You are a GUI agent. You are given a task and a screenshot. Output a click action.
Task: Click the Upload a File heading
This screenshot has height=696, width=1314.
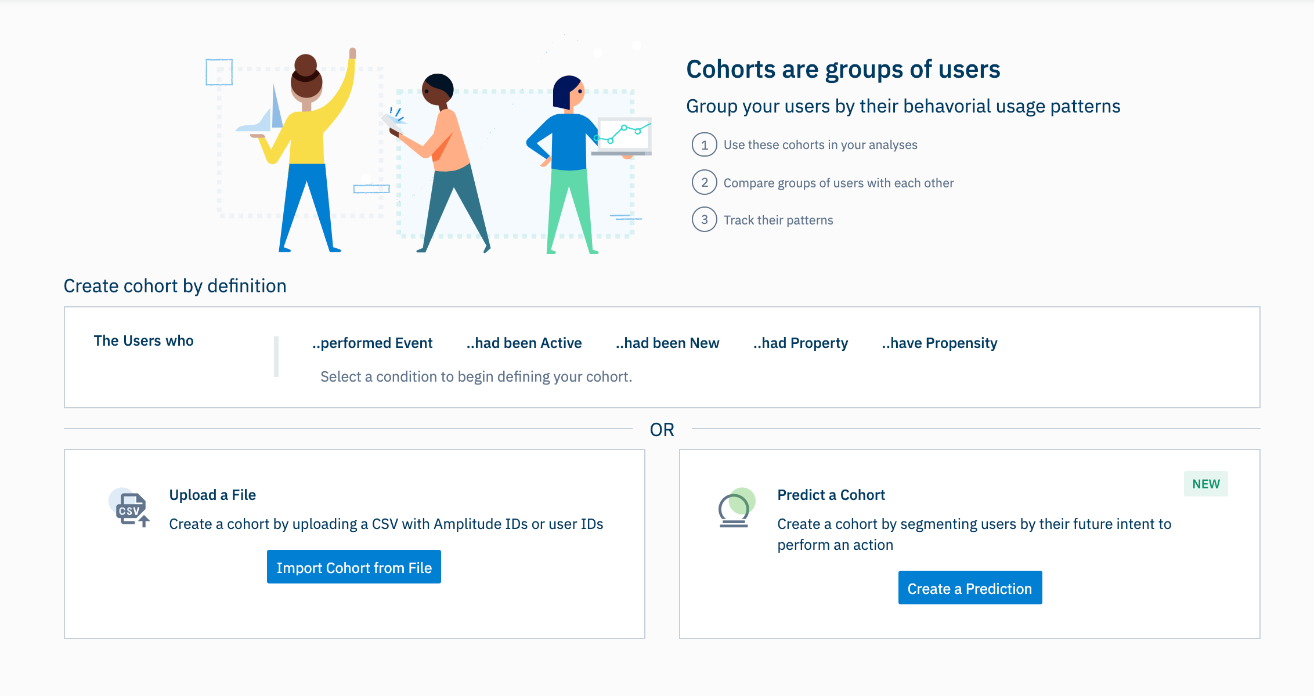pyautogui.click(x=212, y=495)
